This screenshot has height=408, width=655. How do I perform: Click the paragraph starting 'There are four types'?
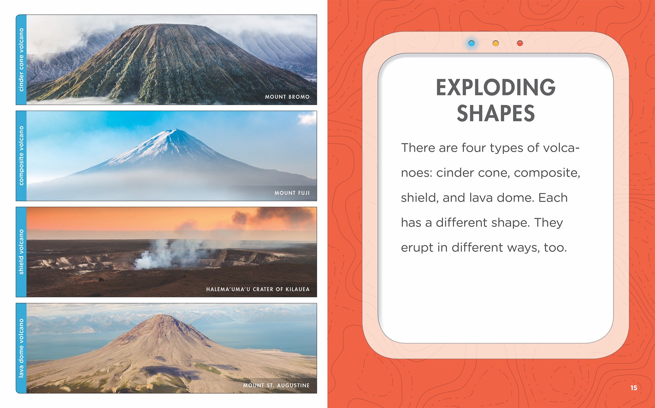[x=491, y=197]
